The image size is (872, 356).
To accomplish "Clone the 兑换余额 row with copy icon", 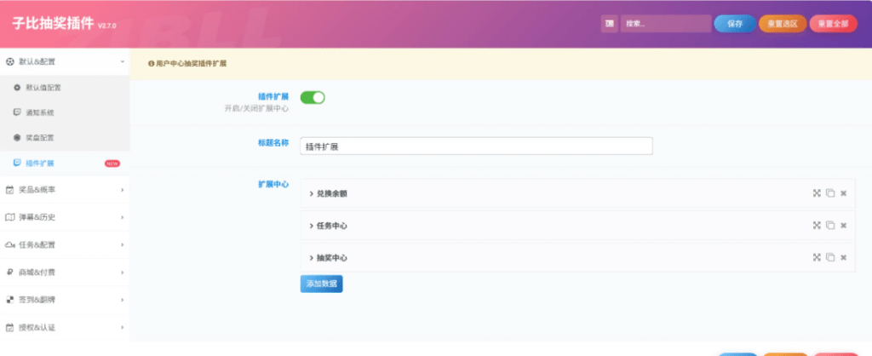I will [830, 193].
